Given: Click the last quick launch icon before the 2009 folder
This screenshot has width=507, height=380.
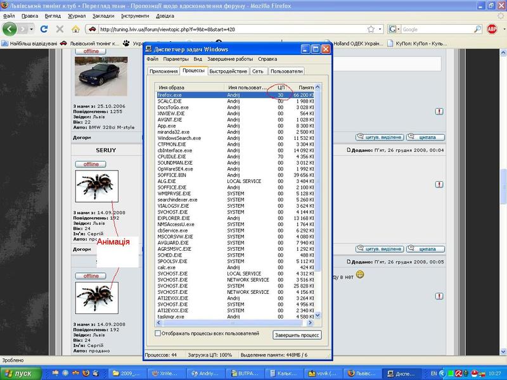Looking at the screenshot, I should click(x=96, y=373).
